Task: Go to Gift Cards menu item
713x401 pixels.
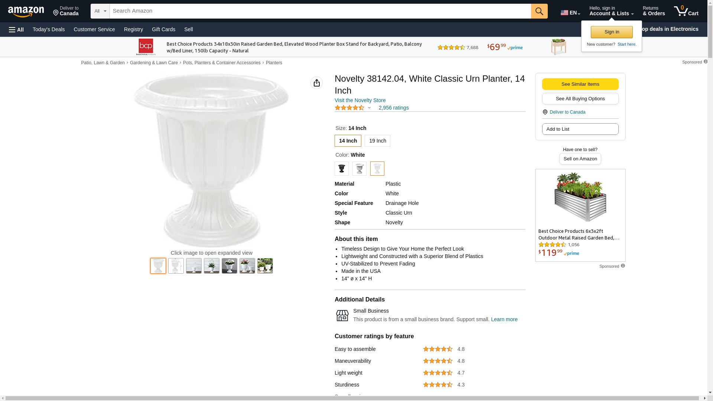Action: pos(163,29)
